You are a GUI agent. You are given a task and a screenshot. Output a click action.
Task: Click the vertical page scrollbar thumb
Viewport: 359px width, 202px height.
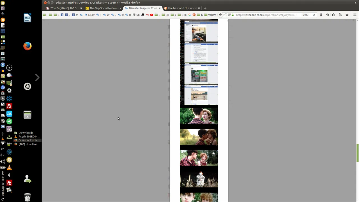click(357, 153)
